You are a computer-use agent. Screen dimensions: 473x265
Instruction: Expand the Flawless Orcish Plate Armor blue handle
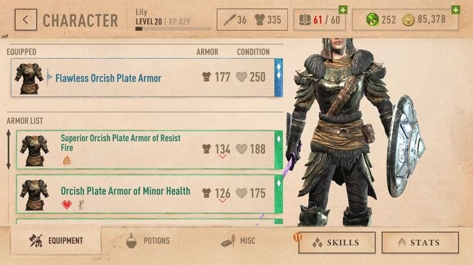pos(279,77)
